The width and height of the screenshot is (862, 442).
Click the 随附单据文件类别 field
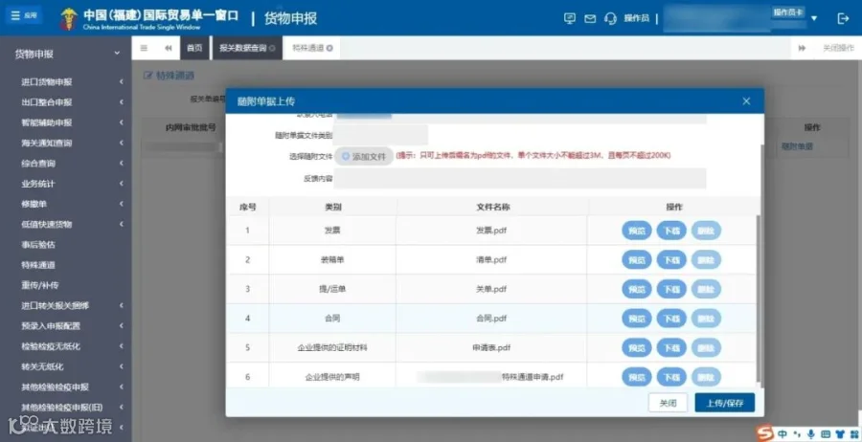click(x=380, y=135)
